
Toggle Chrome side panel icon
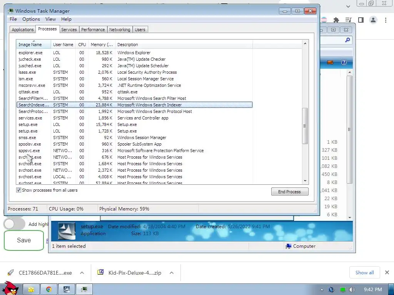pyautogui.click(x=361, y=20)
